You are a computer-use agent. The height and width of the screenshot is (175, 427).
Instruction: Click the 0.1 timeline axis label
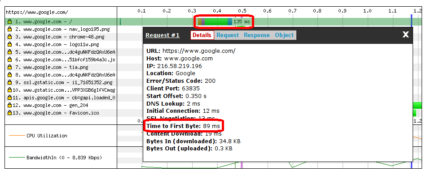[141, 11]
